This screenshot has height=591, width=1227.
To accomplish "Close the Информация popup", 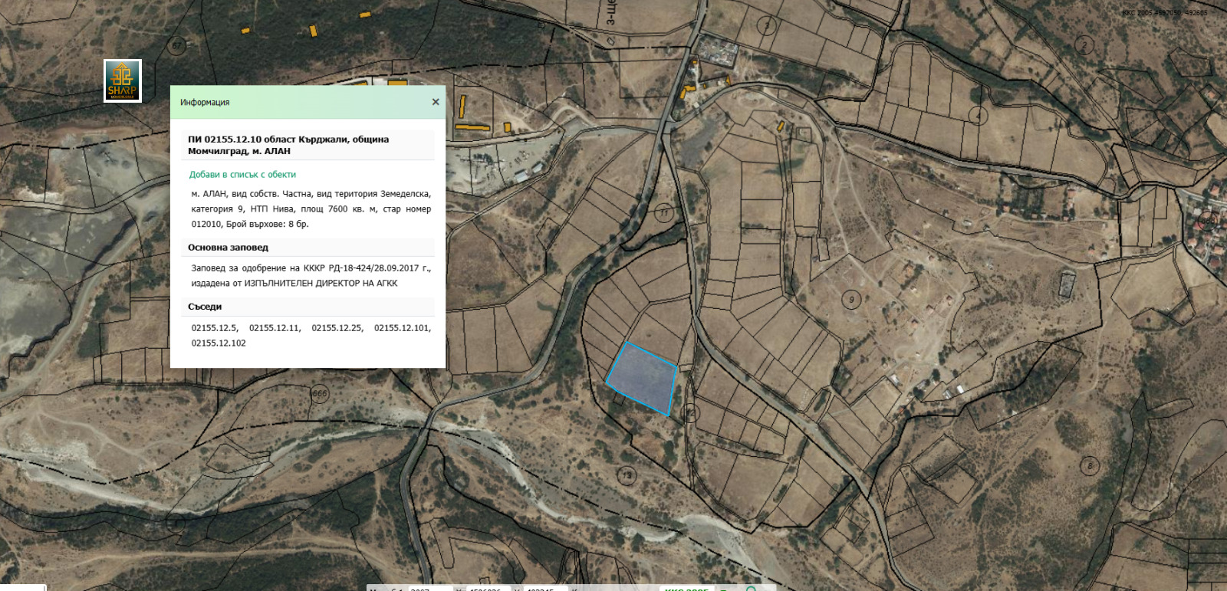I will click(436, 102).
